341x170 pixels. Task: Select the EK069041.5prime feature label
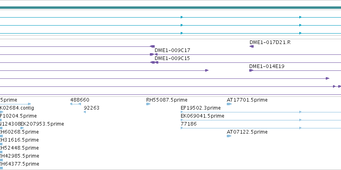[x=202, y=116]
